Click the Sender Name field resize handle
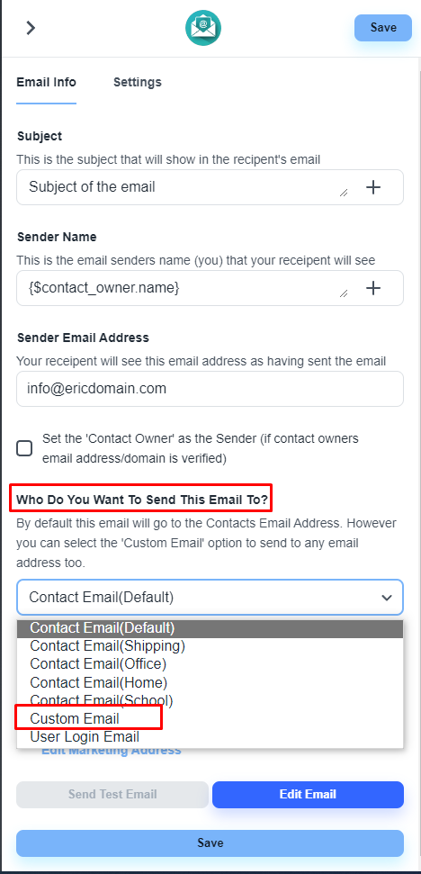The height and width of the screenshot is (874, 421). click(344, 293)
